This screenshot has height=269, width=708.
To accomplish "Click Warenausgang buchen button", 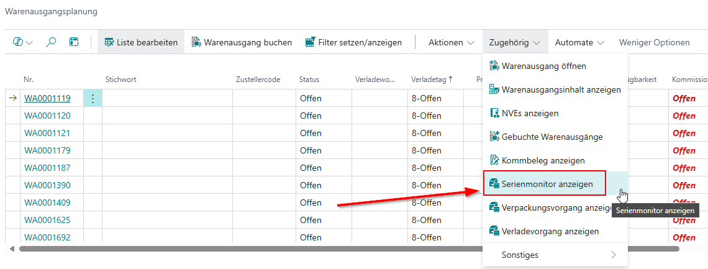I will point(242,42).
